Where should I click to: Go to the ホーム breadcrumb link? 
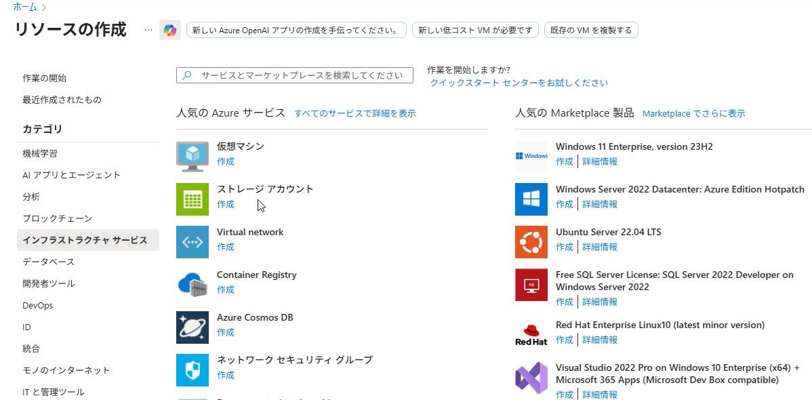coord(25,7)
